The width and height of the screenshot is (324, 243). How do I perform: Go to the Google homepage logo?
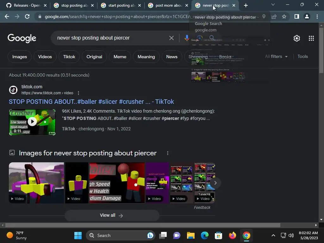tap(22, 38)
